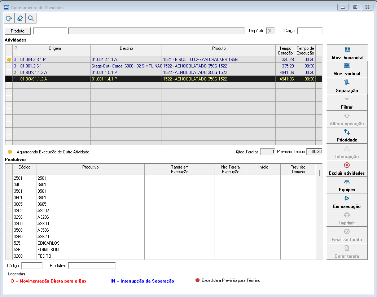Select productive EDICARLOS

click(x=160, y=243)
